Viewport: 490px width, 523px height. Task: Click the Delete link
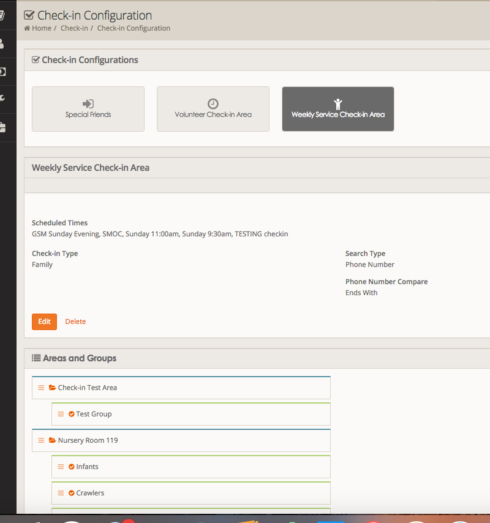tap(75, 322)
